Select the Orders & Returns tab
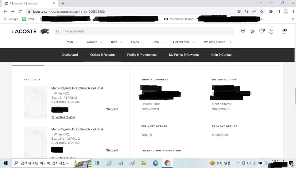The image size is (296, 175). tap(103, 55)
